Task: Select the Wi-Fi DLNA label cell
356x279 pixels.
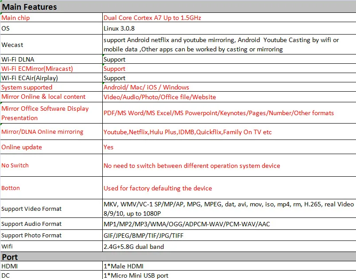Action: (51, 59)
